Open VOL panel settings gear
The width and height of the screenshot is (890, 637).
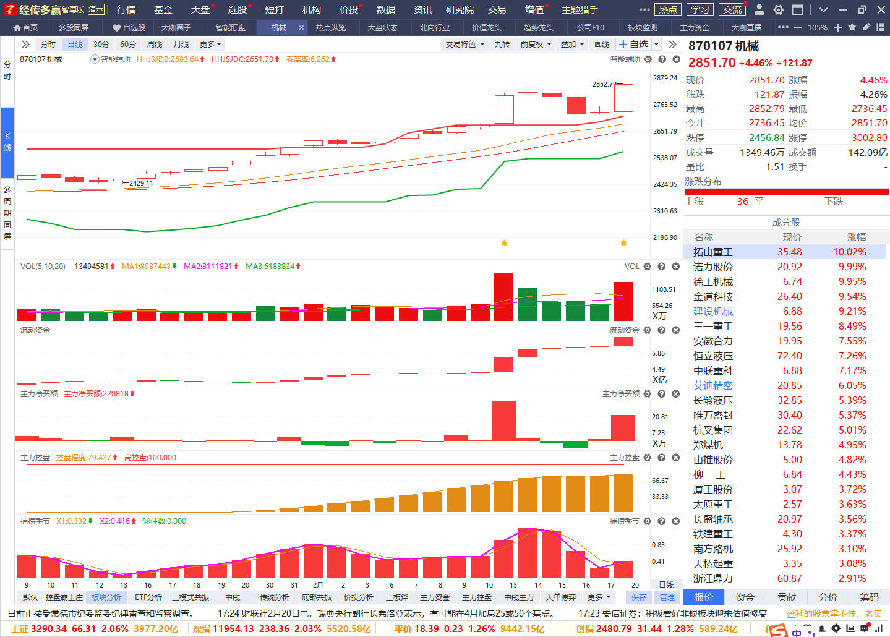coord(648,267)
